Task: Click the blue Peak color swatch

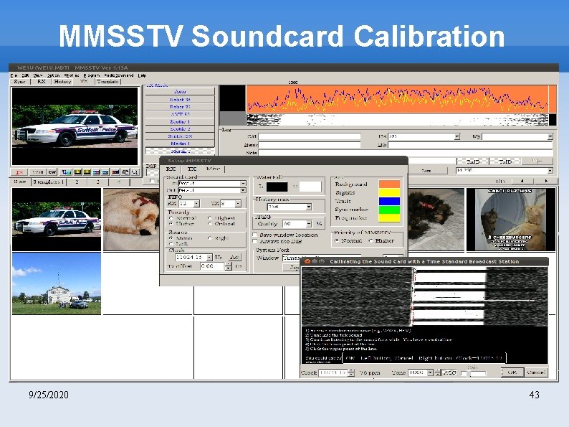Action: click(389, 201)
